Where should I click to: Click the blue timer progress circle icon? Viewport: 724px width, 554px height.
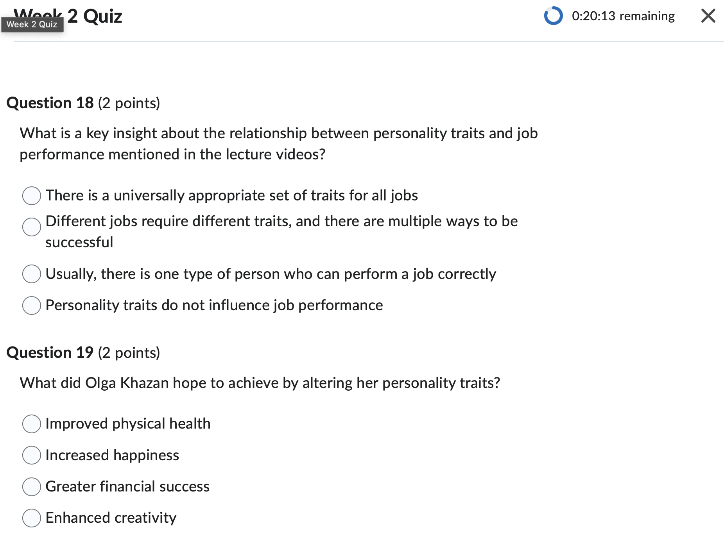[554, 16]
